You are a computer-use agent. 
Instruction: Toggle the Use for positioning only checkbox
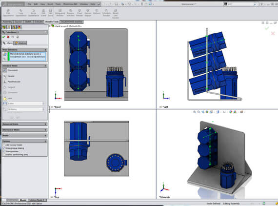pos(4,155)
